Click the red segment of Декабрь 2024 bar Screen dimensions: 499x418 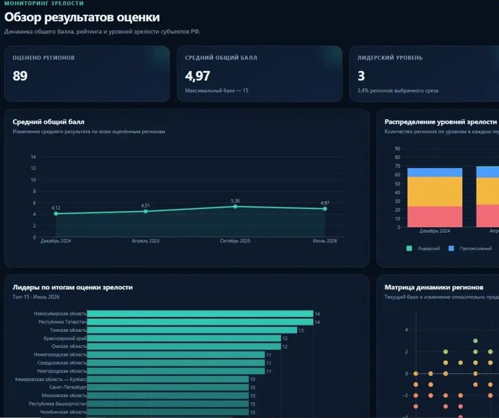435,217
